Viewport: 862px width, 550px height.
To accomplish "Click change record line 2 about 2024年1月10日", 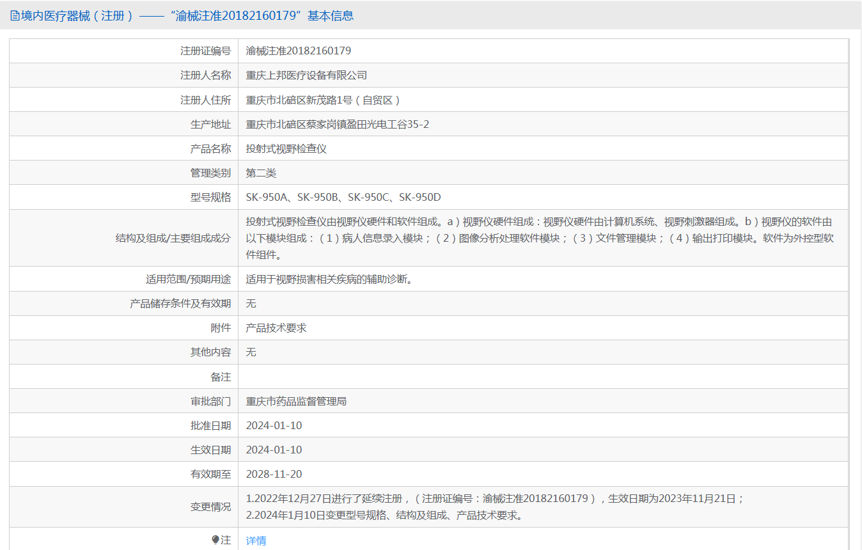I will point(384,515).
